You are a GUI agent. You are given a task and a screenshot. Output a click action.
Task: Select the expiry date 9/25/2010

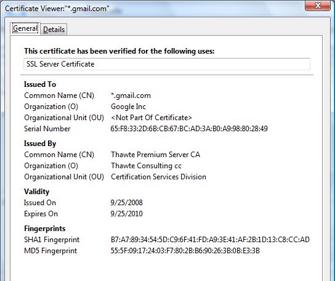pos(126,214)
